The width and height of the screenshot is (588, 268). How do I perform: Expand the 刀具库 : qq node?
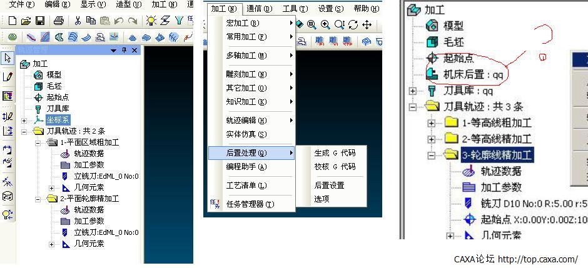[413, 91]
